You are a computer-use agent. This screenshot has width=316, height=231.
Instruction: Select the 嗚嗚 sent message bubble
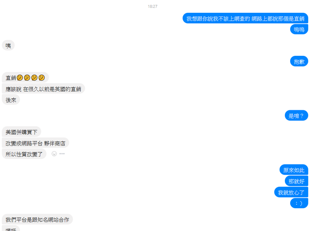pos(299,29)
